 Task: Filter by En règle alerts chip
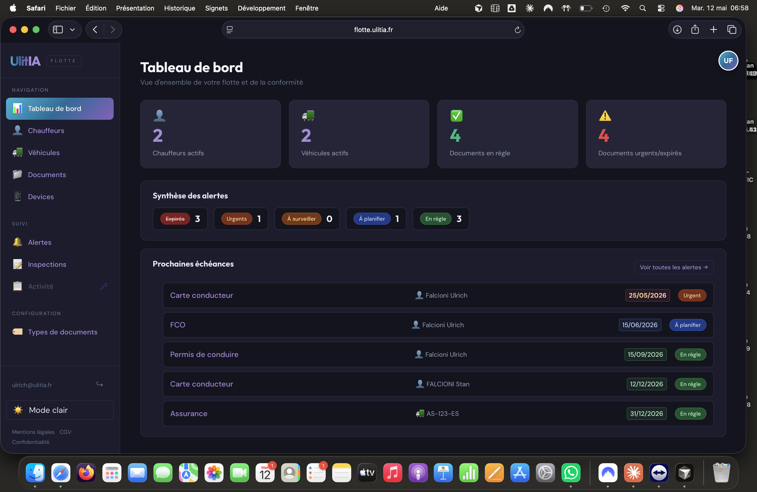[441, 219]
